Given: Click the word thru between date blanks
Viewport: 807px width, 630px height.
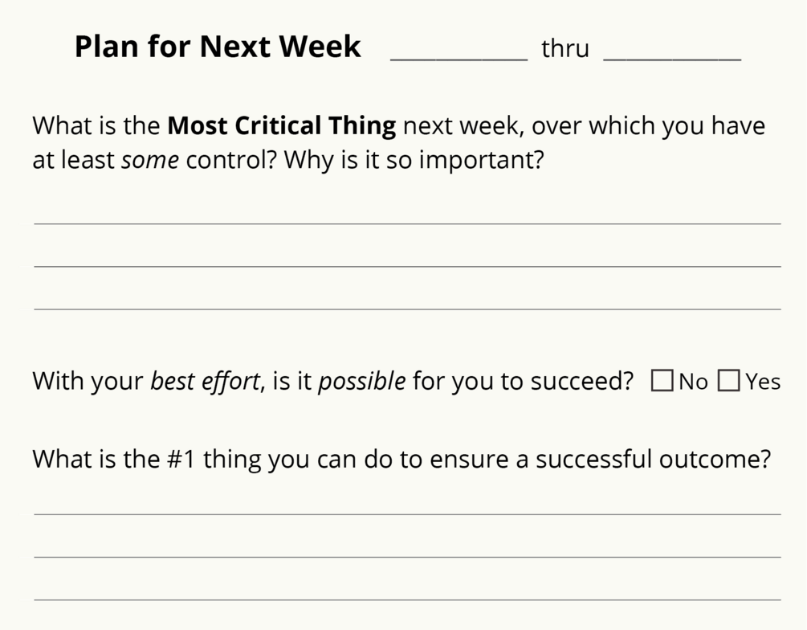Looking at the screenshot, I should tap(564, 49).
